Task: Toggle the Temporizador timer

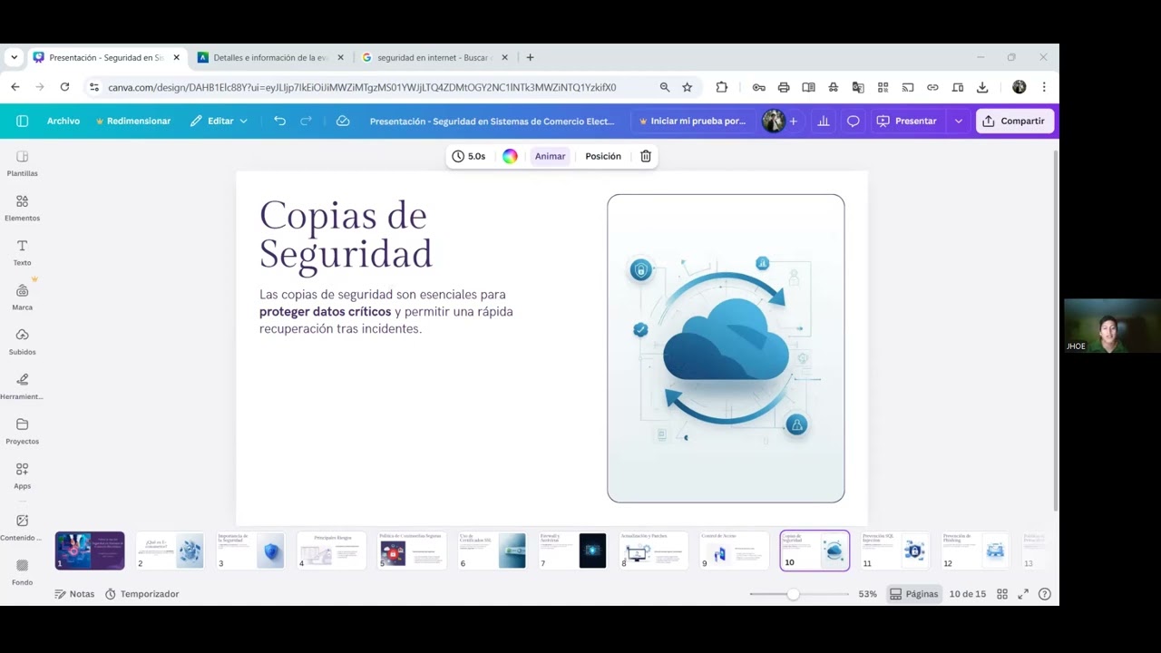Action: pyautogui.click(x=141, y=594)
